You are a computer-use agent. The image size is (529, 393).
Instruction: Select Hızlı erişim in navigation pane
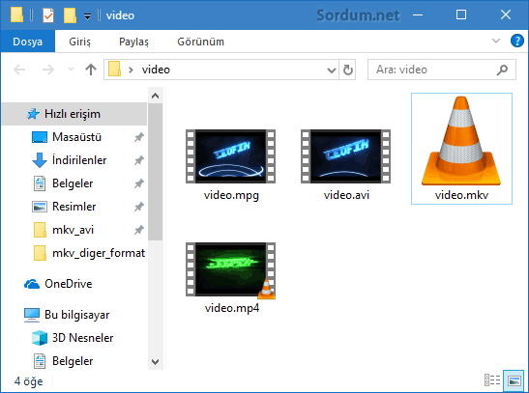point(74,114)
